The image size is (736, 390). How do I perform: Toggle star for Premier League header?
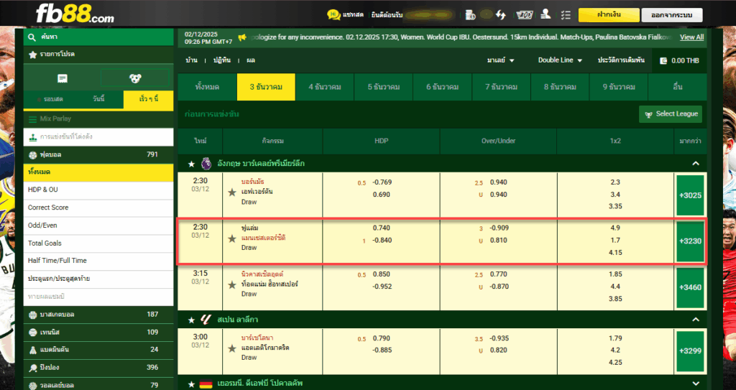click(x=191, y=164)
